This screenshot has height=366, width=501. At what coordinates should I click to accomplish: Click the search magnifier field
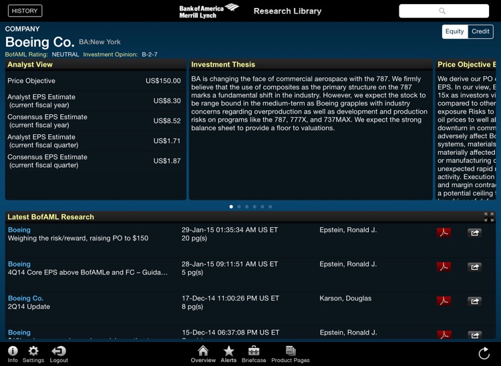[444, 11]
